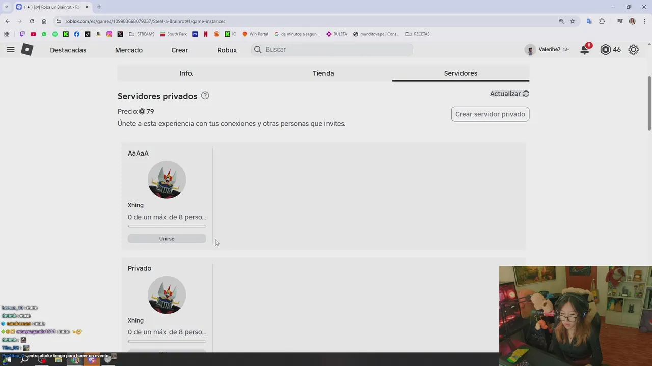Click the Servidores privados heading
The height and width of the screenshot is (366, 652).
(157, 96)
